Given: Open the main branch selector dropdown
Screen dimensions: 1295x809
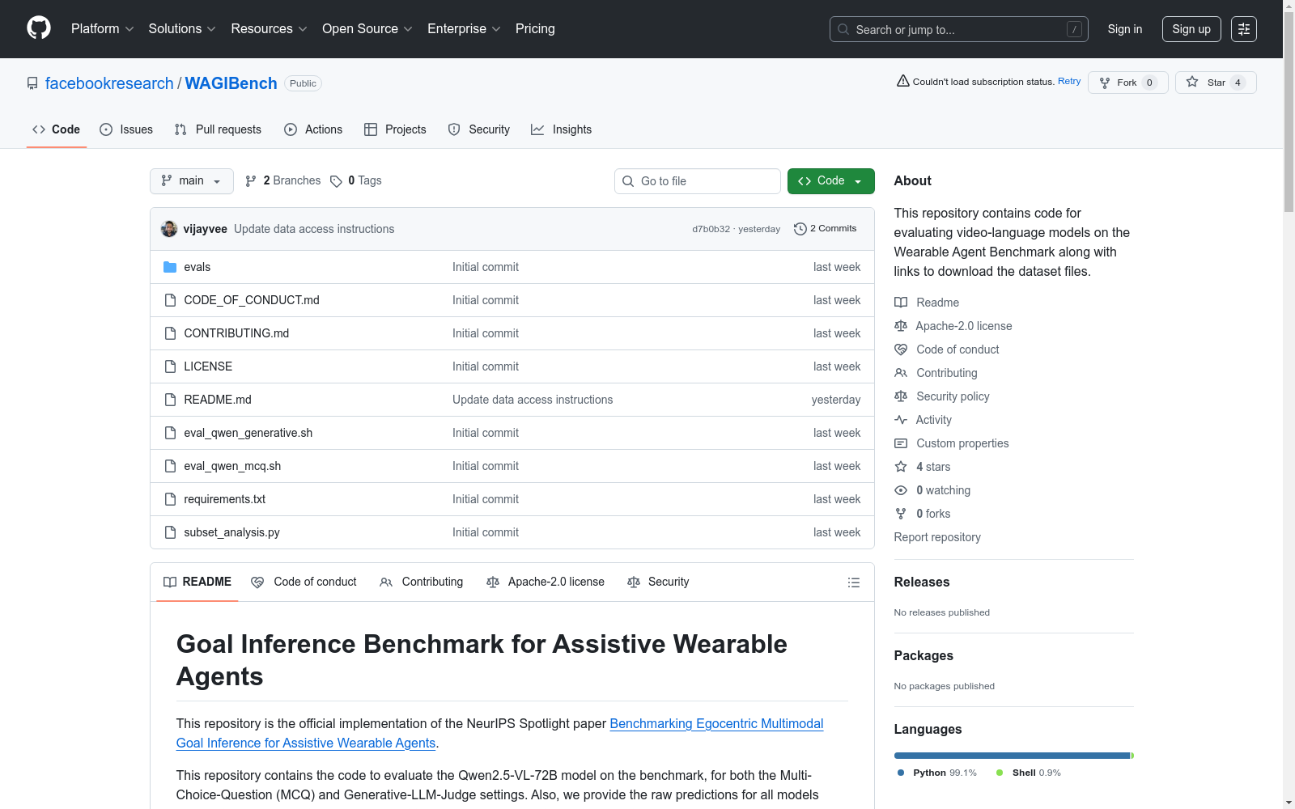Looking at the screenshot, I should pos(192,181).
